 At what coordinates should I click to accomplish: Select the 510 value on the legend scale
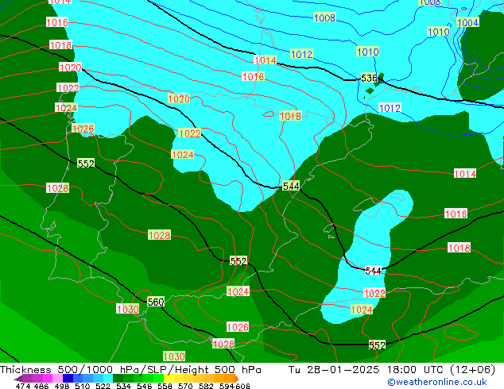(83, 386)
